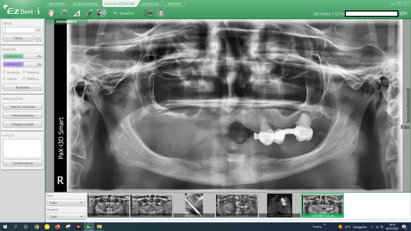Switch to the ACQUISIZIONE tab

85,4
